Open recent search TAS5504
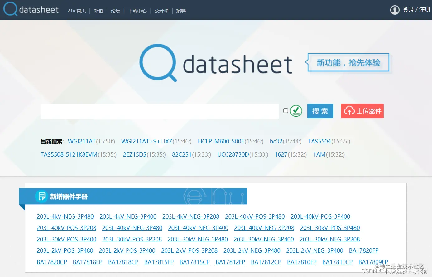This screenshot has height=277, width=432. [319, 141]
